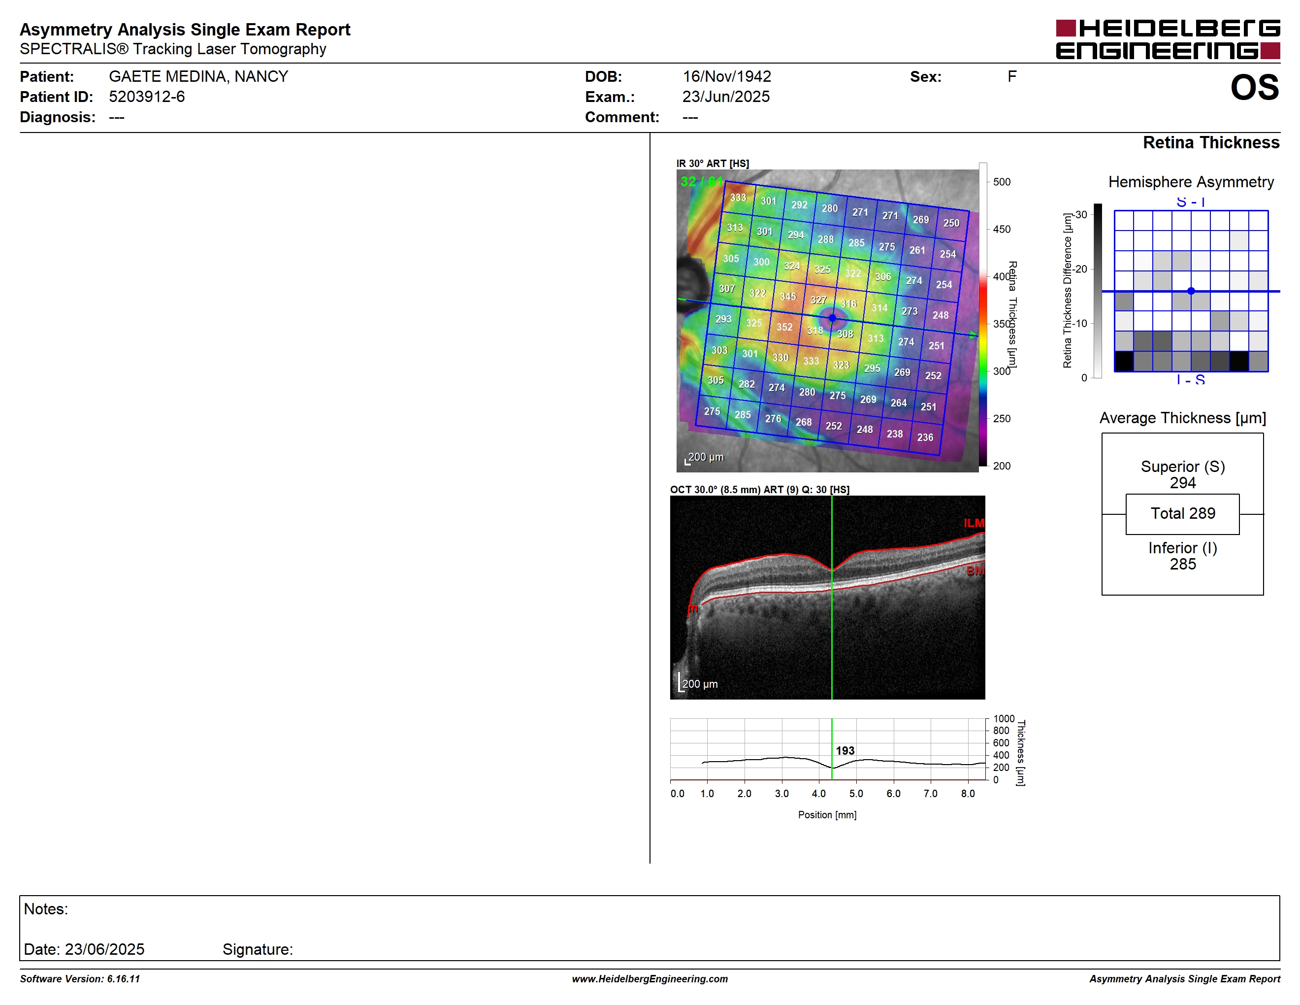Click grid cell value 292
The width and height of the screenshot is (1300, 1005).
pyautogui.click(x=799, y=205)
